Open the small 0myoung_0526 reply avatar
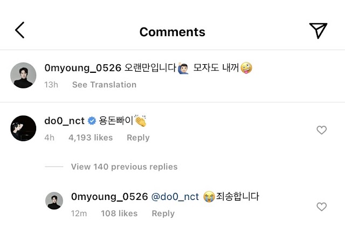The height and width of the screenshot is (235, 345). click(54, 201)
